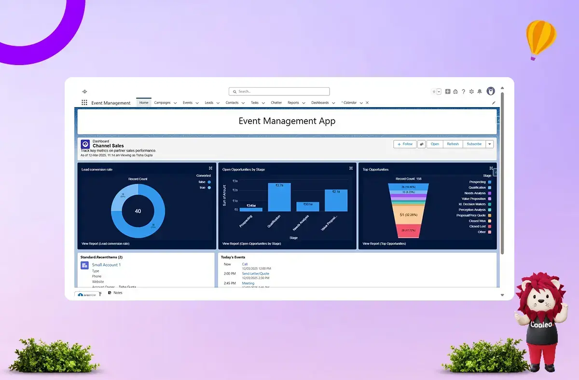This screenshot has height=380, width=579.
Task: Click the user avatar profile icon
Action: click(491, 91)
